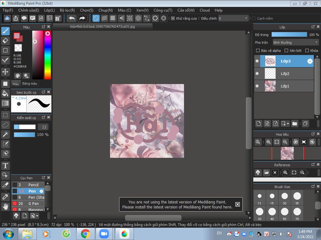Hide the Lớp2 layer
321x240 pixels.
pos(257,73)
